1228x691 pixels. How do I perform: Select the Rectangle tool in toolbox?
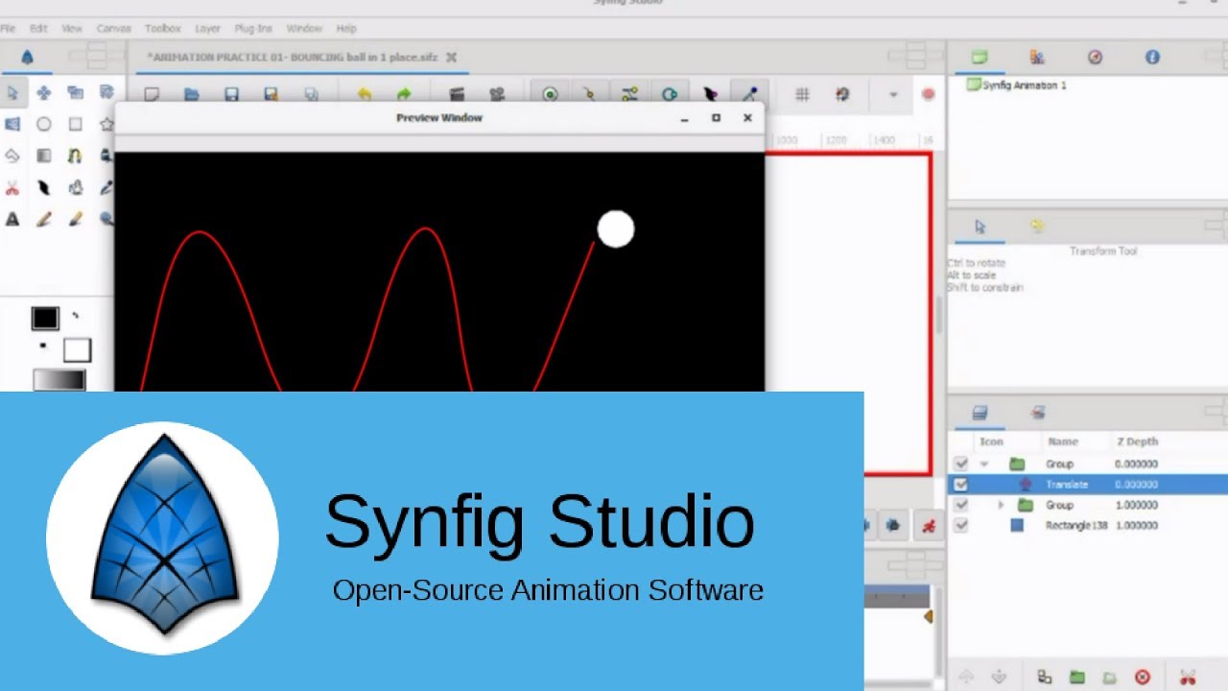tap(76, 125)
